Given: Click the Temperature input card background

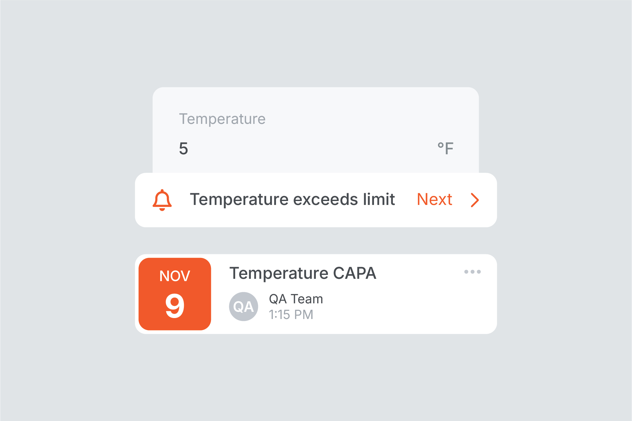Looking at the screenshot, I should tap(316, 130).
